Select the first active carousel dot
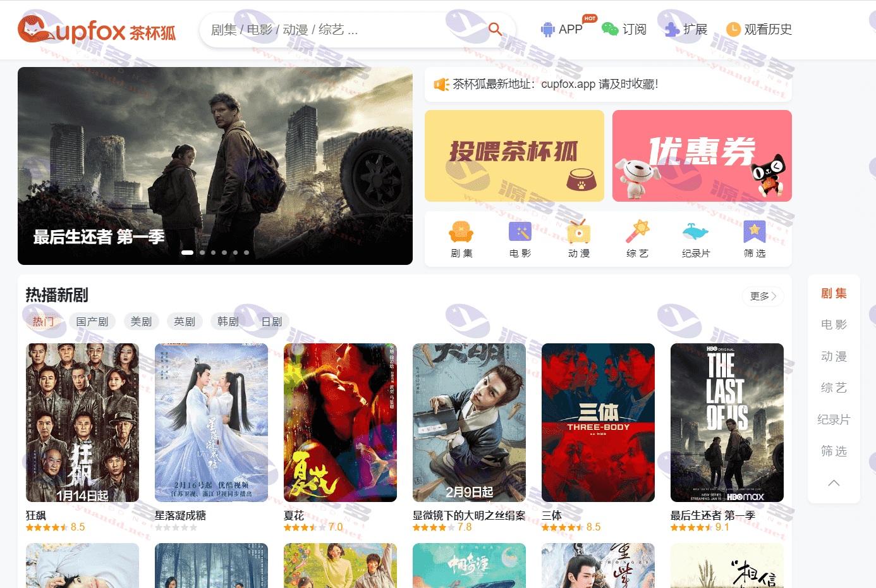Image resolution: width=876 pixels, height=588 pixels. (187, 252)
